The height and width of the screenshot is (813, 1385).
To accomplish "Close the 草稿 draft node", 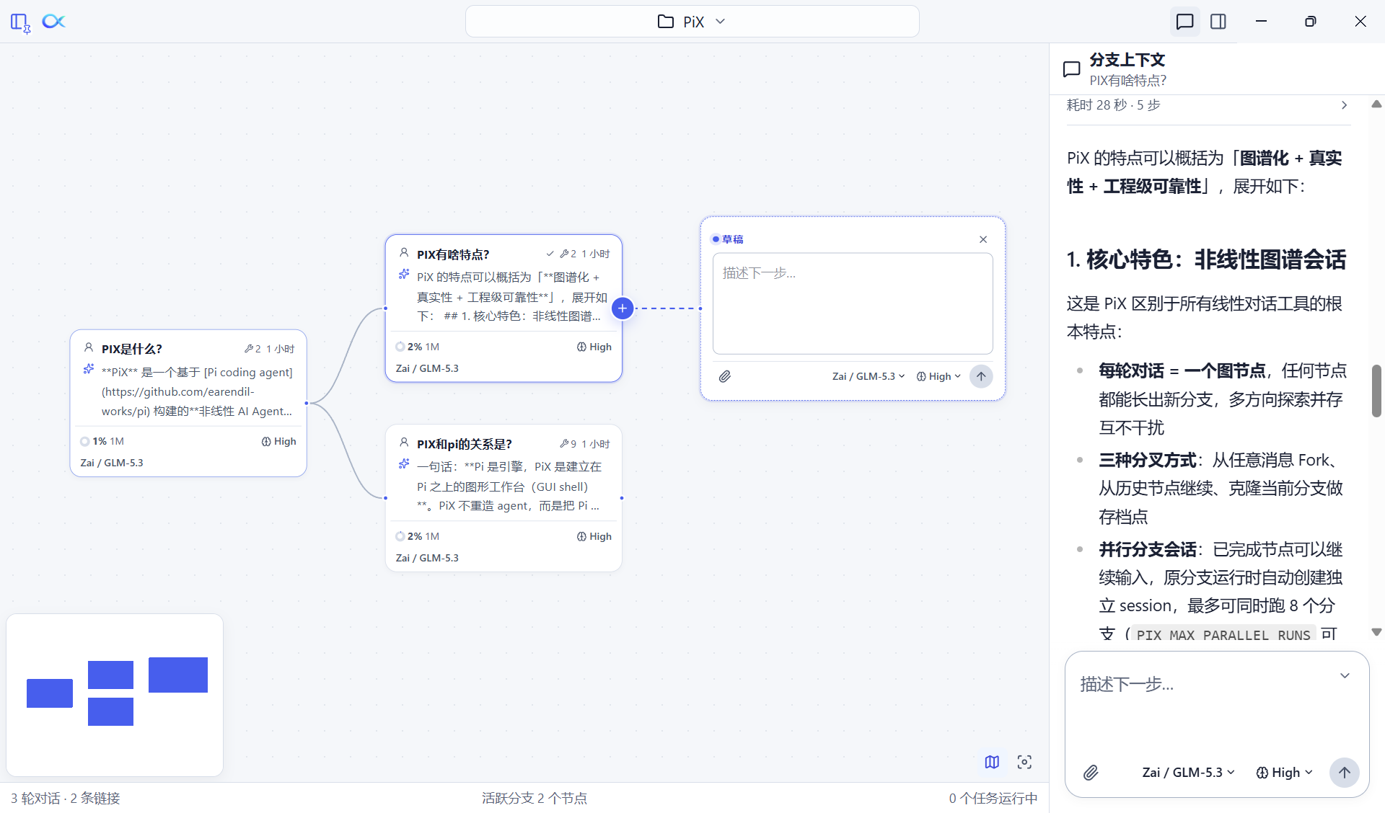I will 983,239.
